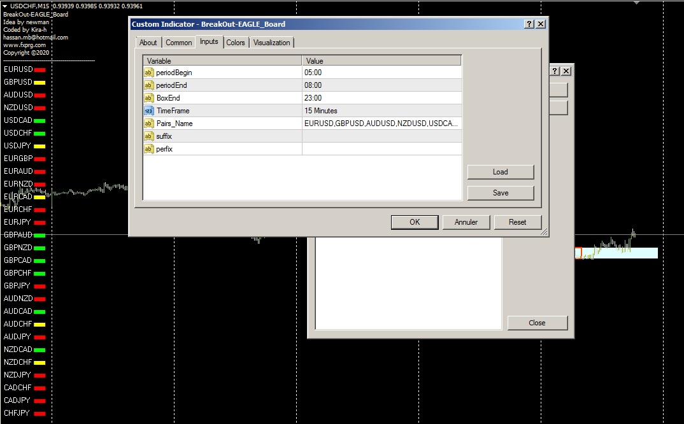
Task: Select the Colors tab
Action: pos(236,43)
